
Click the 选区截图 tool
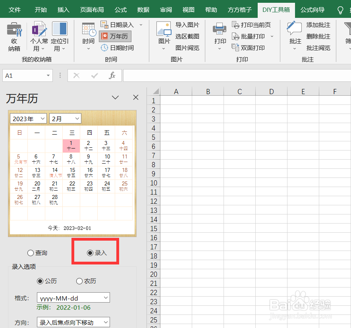187,36
